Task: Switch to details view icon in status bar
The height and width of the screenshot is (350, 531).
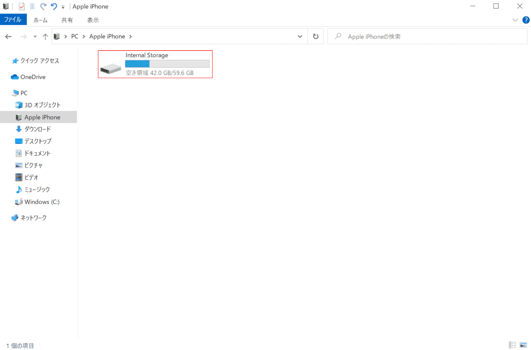Action: pos(512,345)
